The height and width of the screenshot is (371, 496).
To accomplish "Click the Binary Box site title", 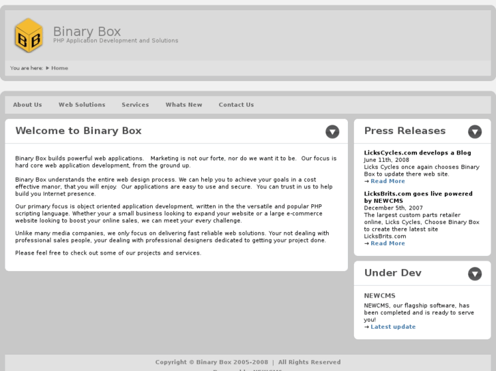I will 87,31.
